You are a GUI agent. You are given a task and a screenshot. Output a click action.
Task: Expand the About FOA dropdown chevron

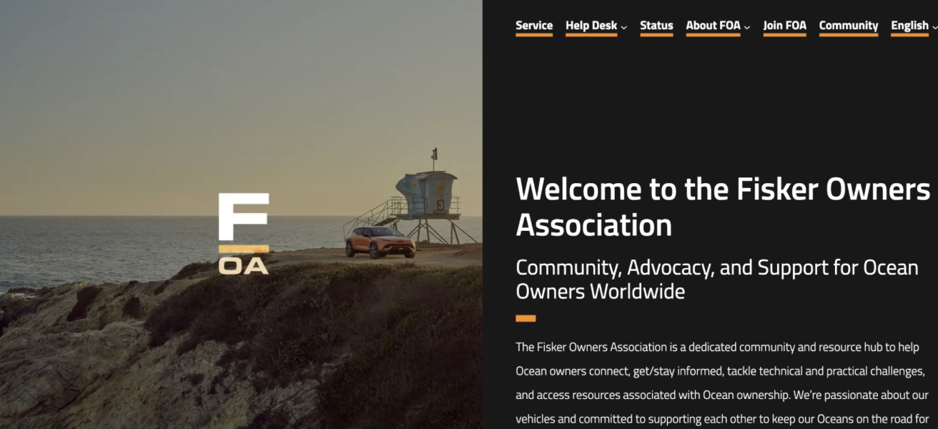tap(746, 27)
